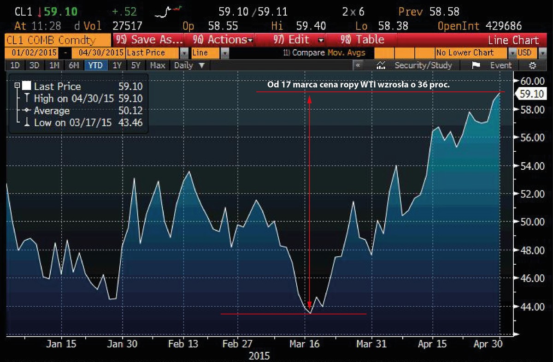This screenshot has height=362, width=553.
Task: Select the 3D range tab
Action: tap(35, 65)
